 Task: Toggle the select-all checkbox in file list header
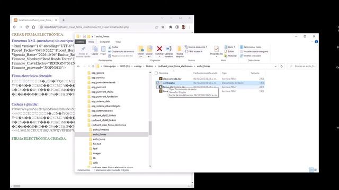[156, 73]
